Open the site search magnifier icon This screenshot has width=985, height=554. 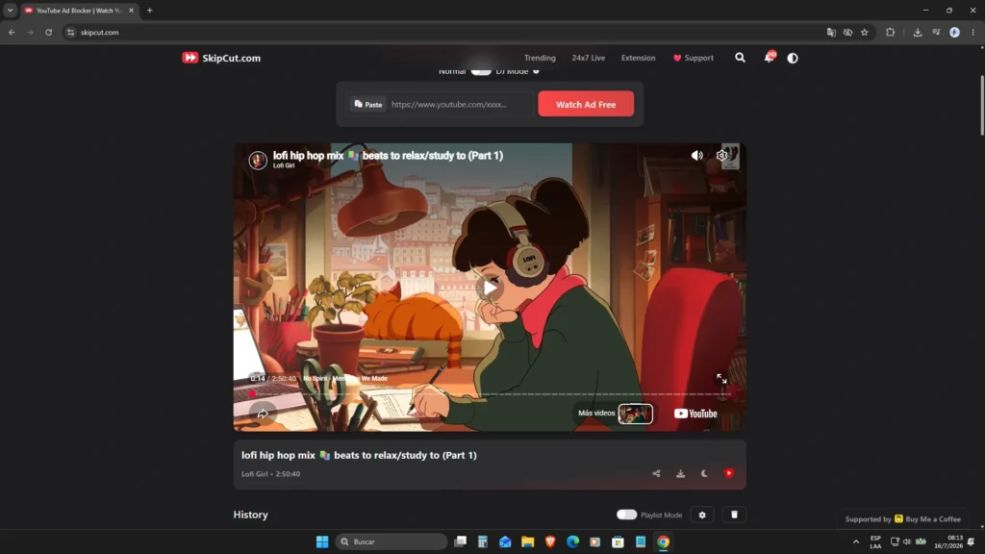[740, 58]
